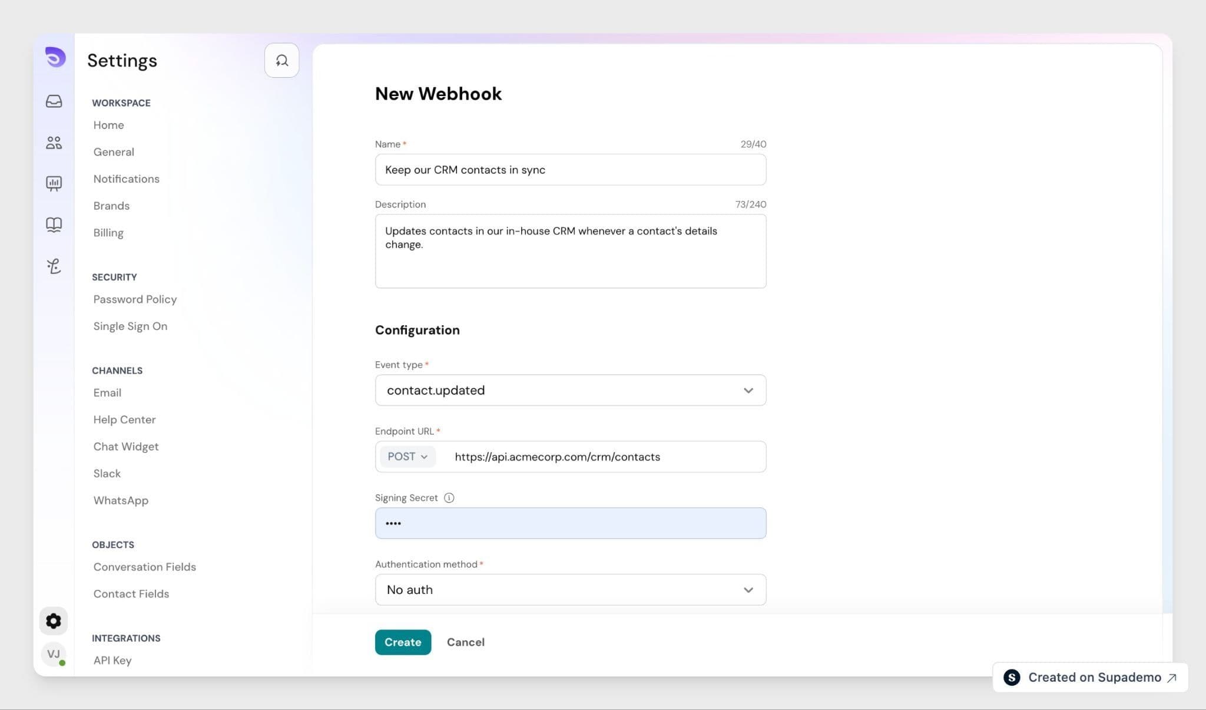Open Chat Widget settings

coord(126,447)
